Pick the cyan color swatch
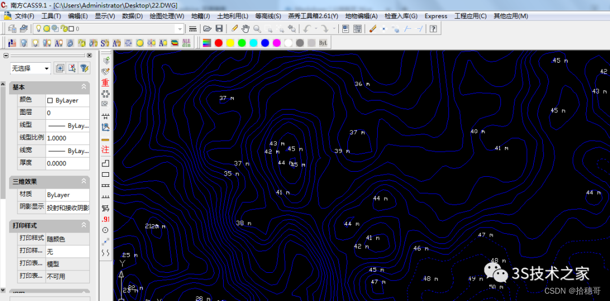The height and width of the screenshot is (301, 610). click(x=254, y=43)
